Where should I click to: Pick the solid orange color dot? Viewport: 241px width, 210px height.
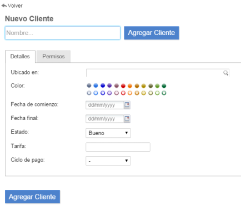pyautogui.click(x=130, y=86)
